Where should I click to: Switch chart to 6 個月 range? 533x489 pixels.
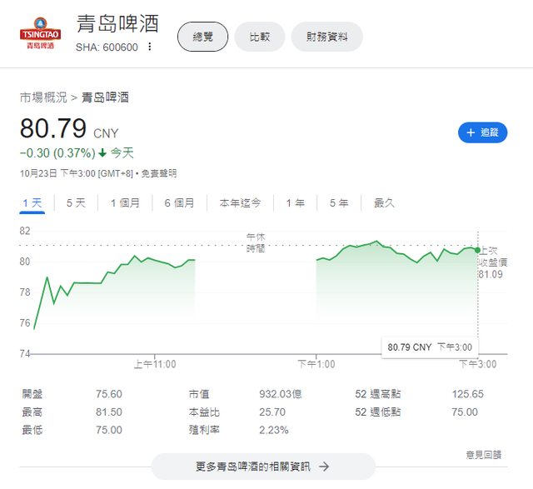click(x=179, y=202)
